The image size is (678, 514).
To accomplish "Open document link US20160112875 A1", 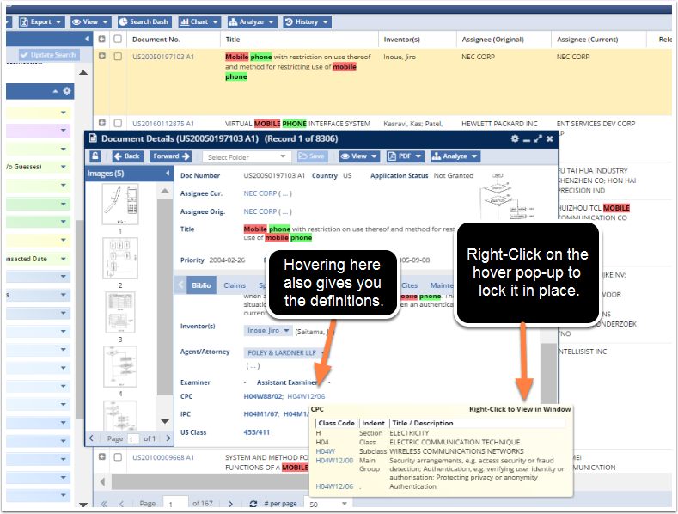I will (163, 124).
